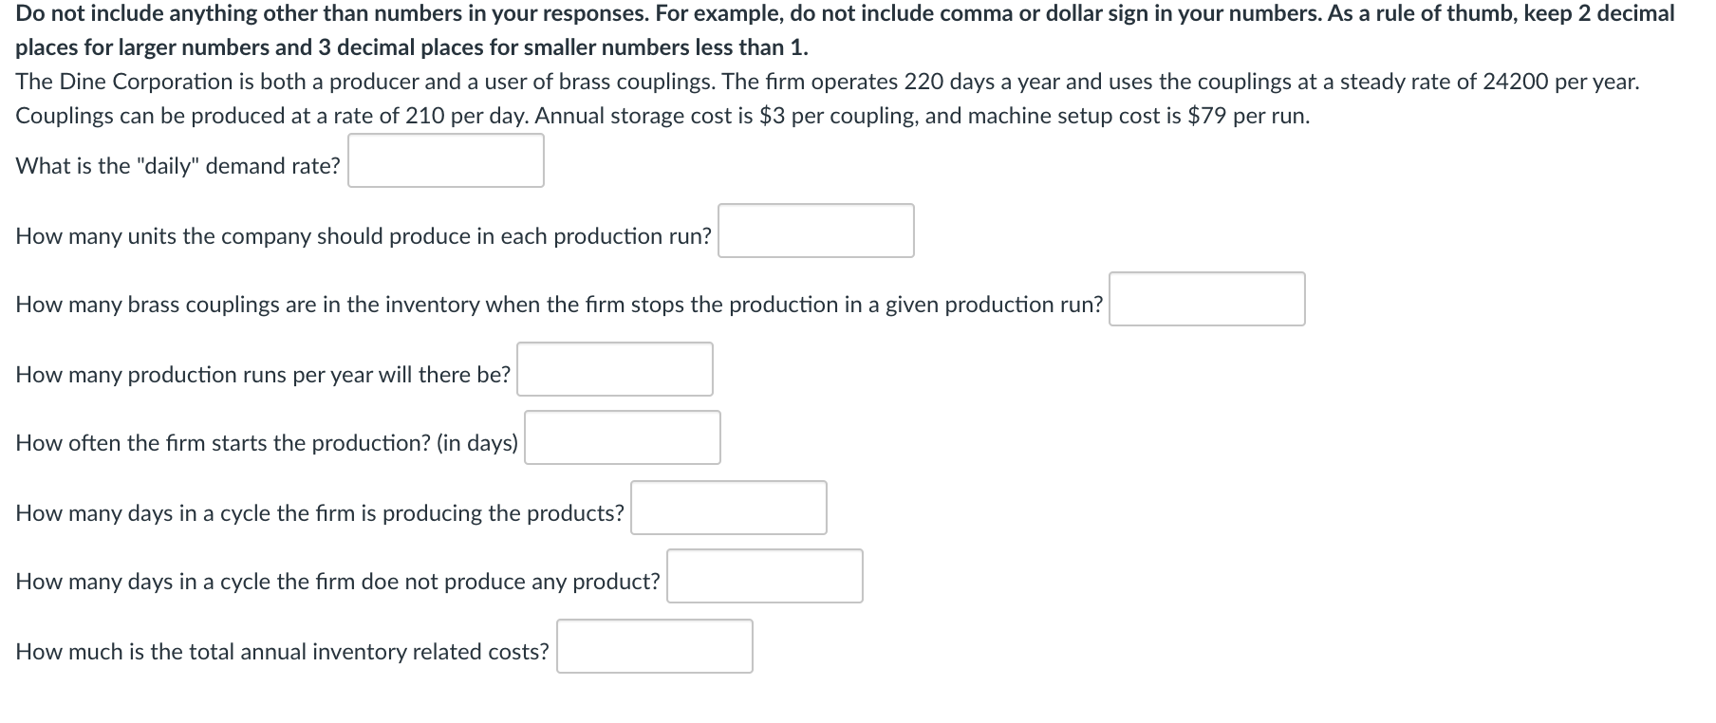This screenshot has height=723, width=1716.
Task: Click the daily demand rate input field
Action: (445, 160)
